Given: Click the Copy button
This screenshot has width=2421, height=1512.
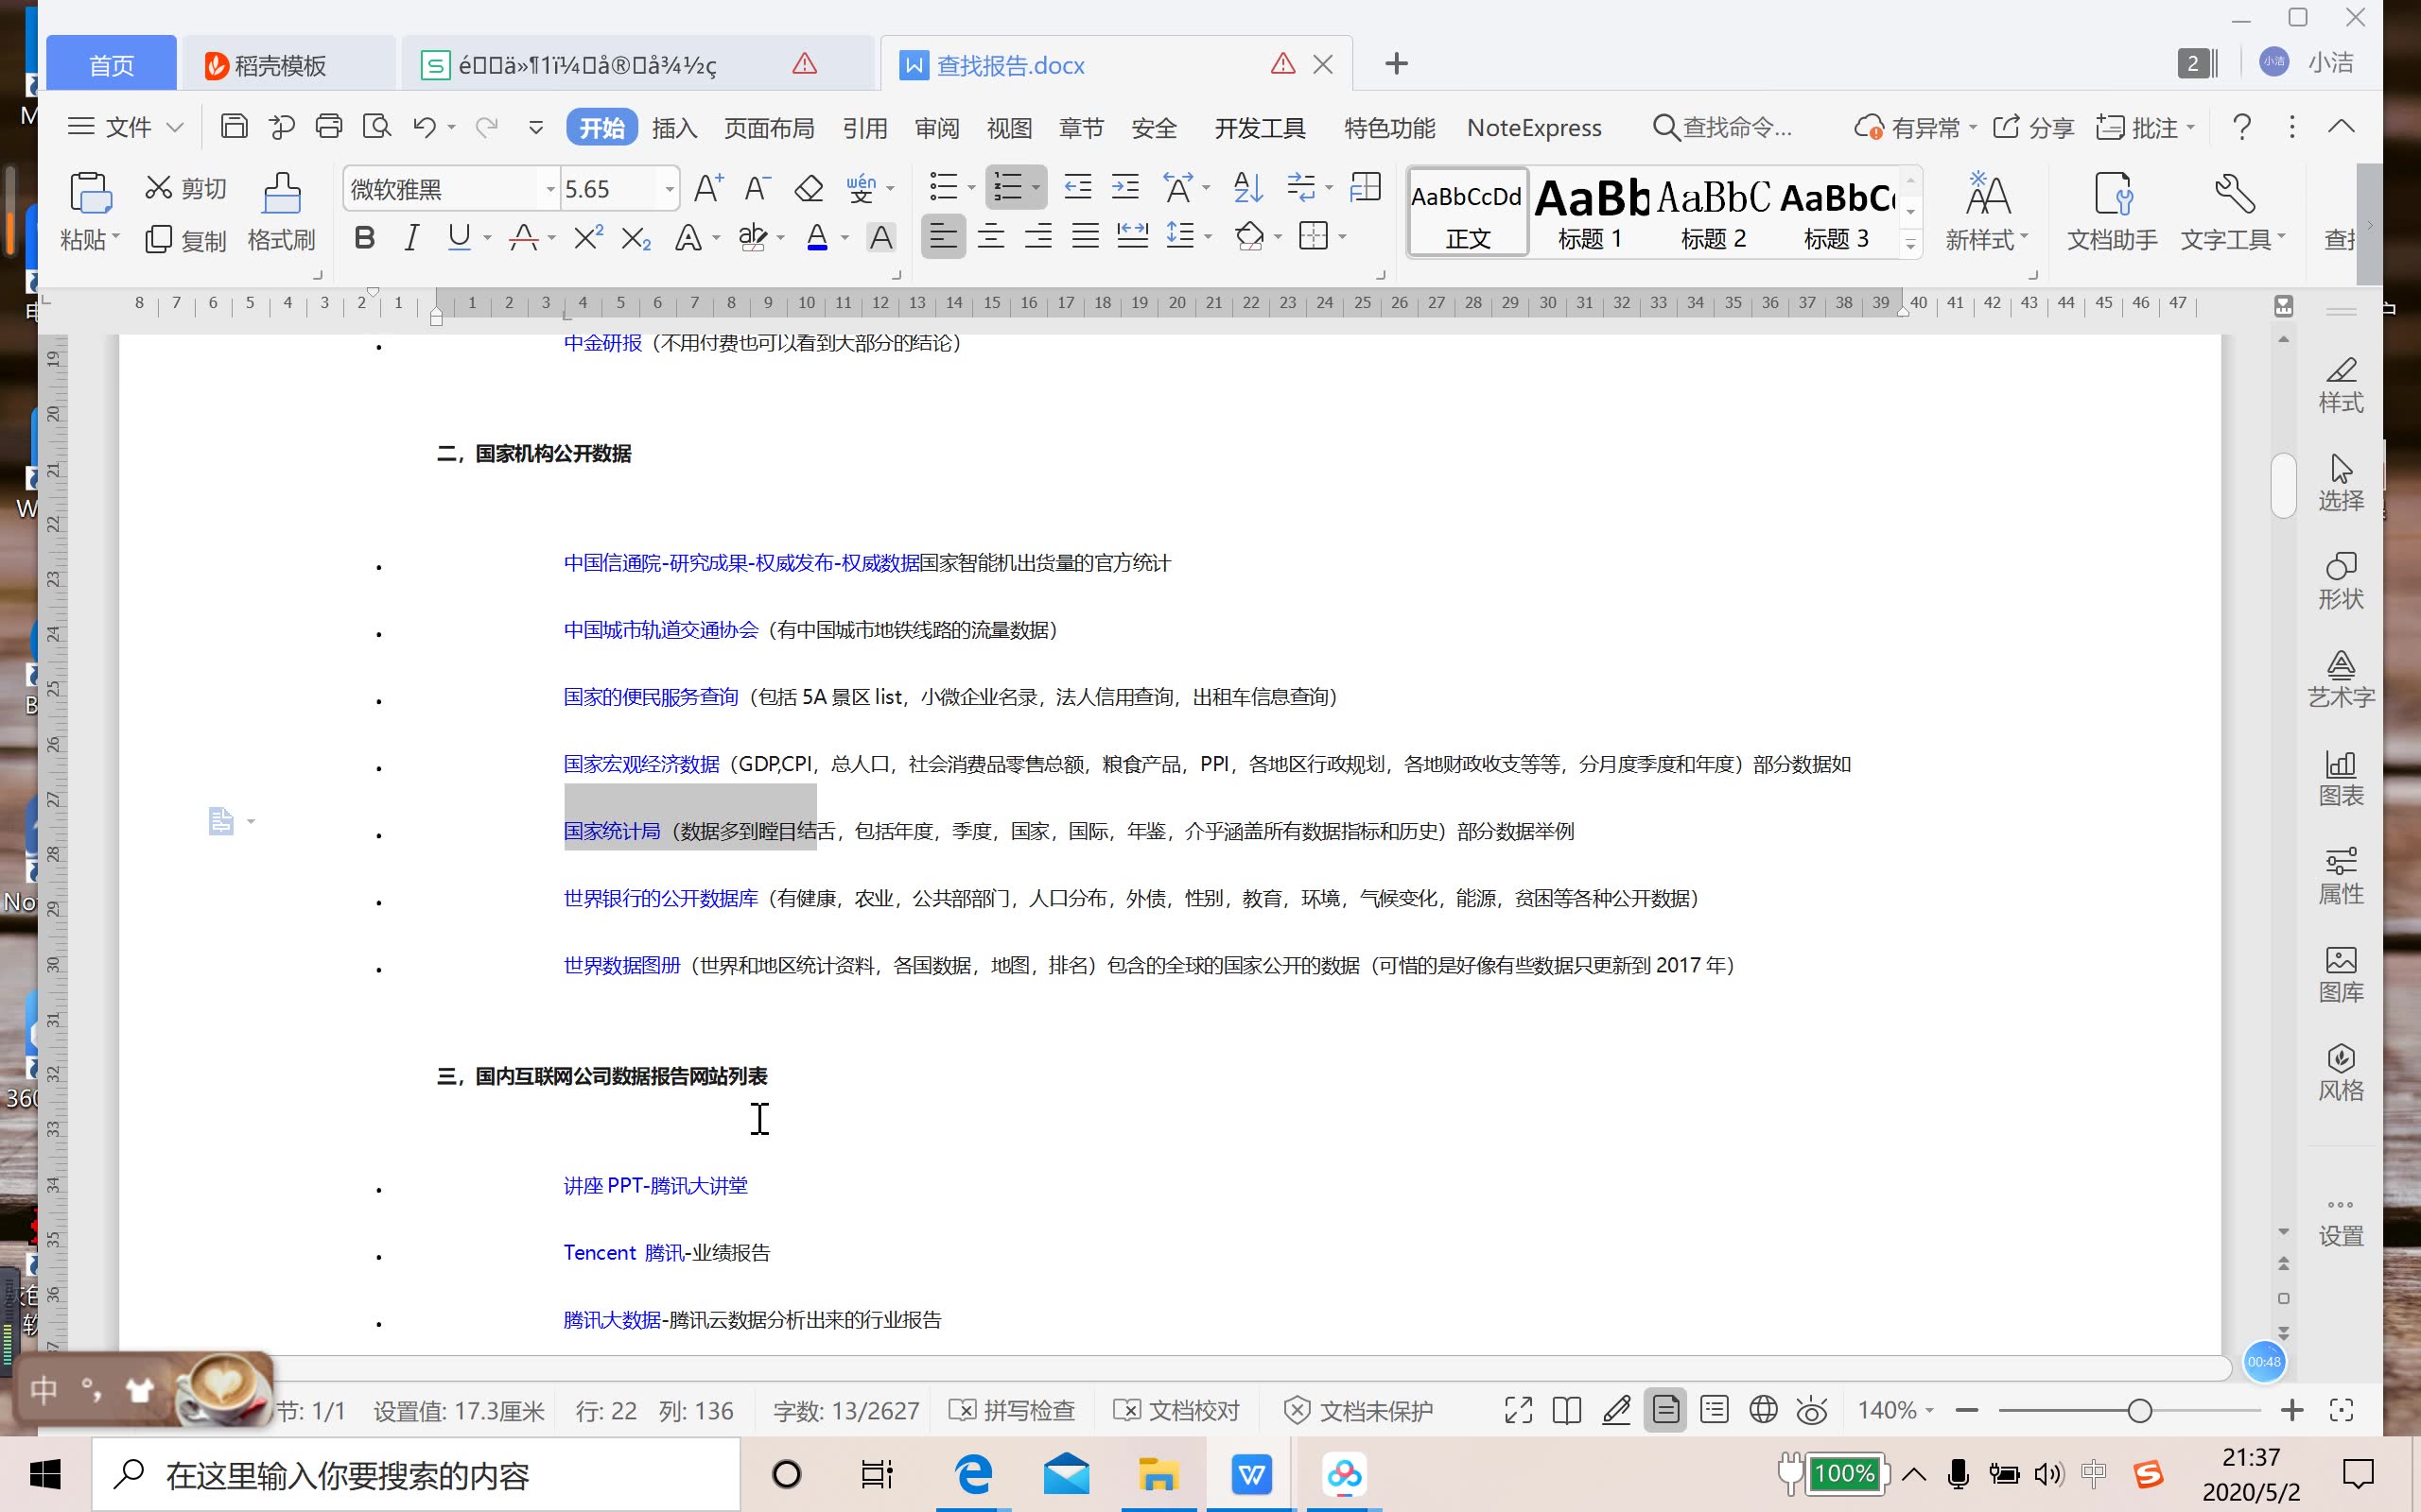Looking at the screenshot, I should 186,240.
